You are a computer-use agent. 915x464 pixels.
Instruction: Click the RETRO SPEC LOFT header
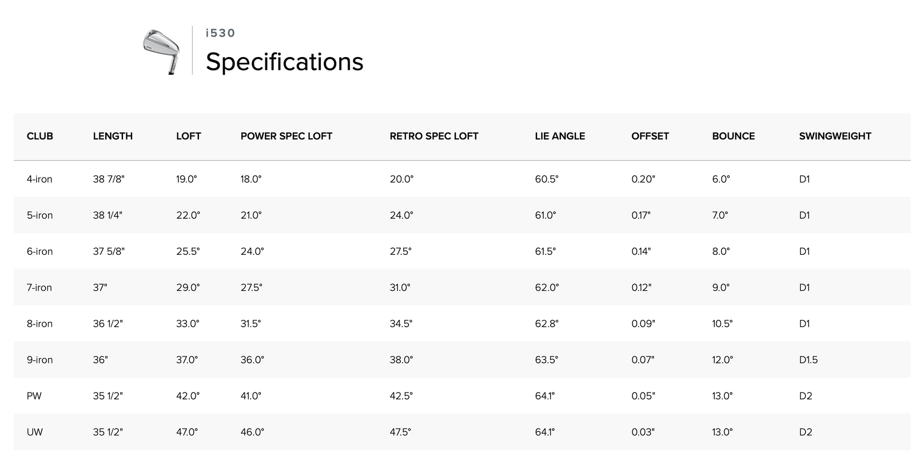click(434, 136)
